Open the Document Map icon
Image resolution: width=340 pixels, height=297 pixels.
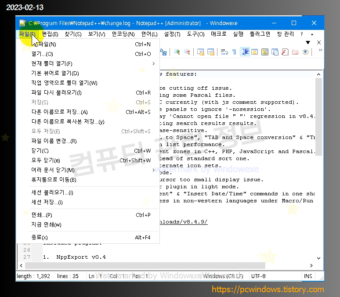265,52
